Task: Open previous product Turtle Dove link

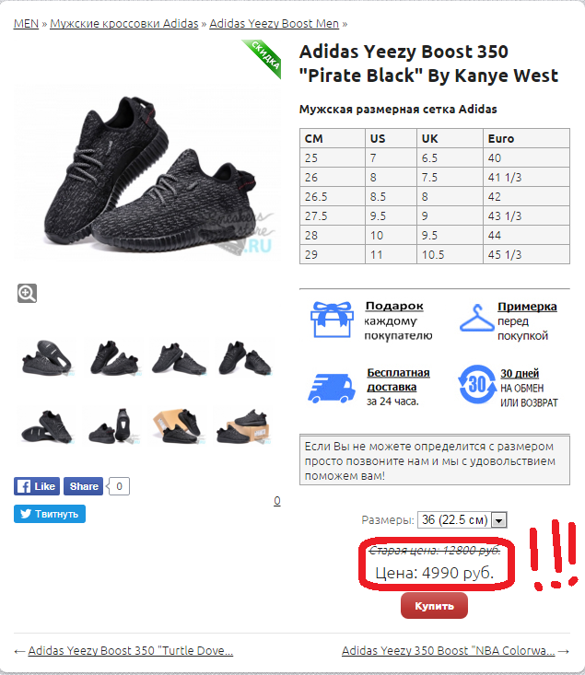Action: (x=131, y=650)
